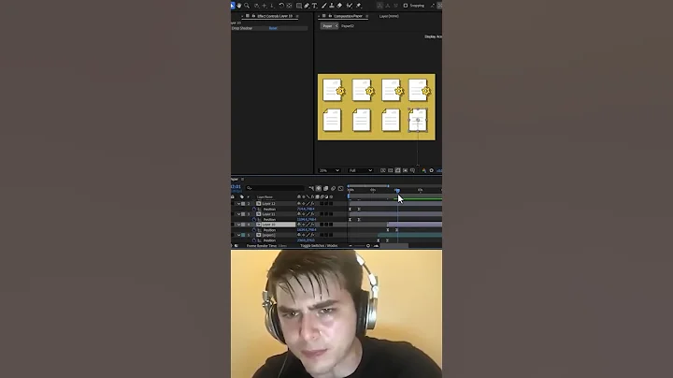Toggle Position stopwatch for paper layer
Viewport: 673px width, 378px height.
[x=254, y=240]
